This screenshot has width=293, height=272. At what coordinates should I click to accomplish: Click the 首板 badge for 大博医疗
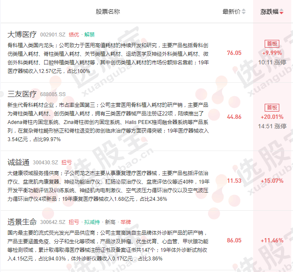[272, 44]
